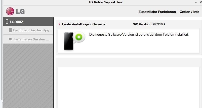The image size is (202, 108).
Task: Click the Ländereinstellungen: Germany label
Action: tap(83, 24)
